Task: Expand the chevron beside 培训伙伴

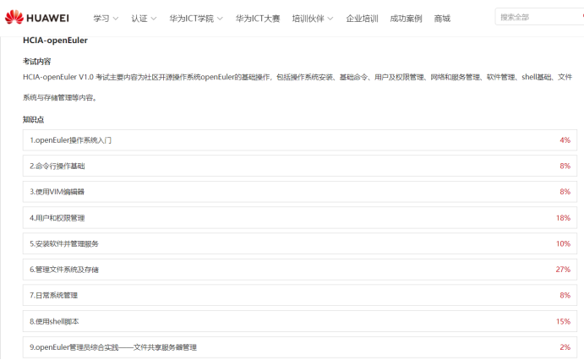Action: 330,19
